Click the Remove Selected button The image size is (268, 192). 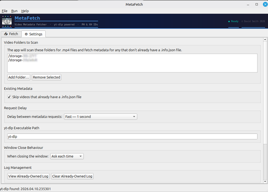pyautogui.click(x=46, y=77)
